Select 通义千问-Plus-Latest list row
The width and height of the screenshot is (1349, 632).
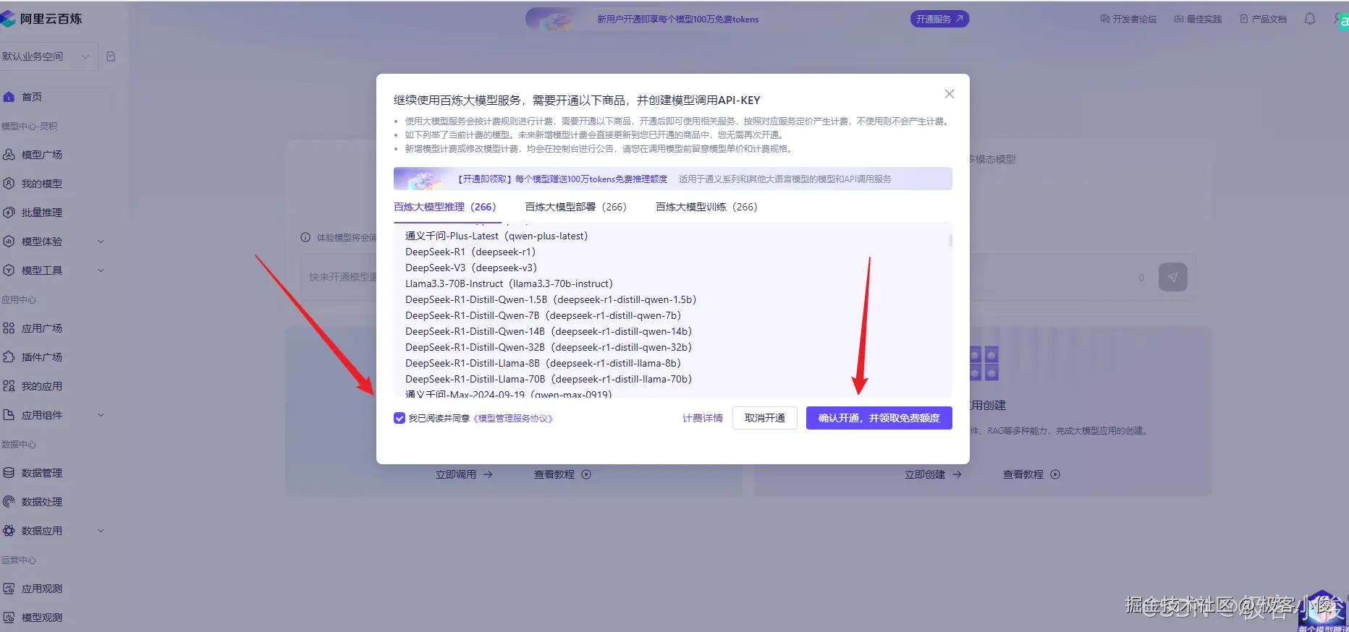pos(496,236)
